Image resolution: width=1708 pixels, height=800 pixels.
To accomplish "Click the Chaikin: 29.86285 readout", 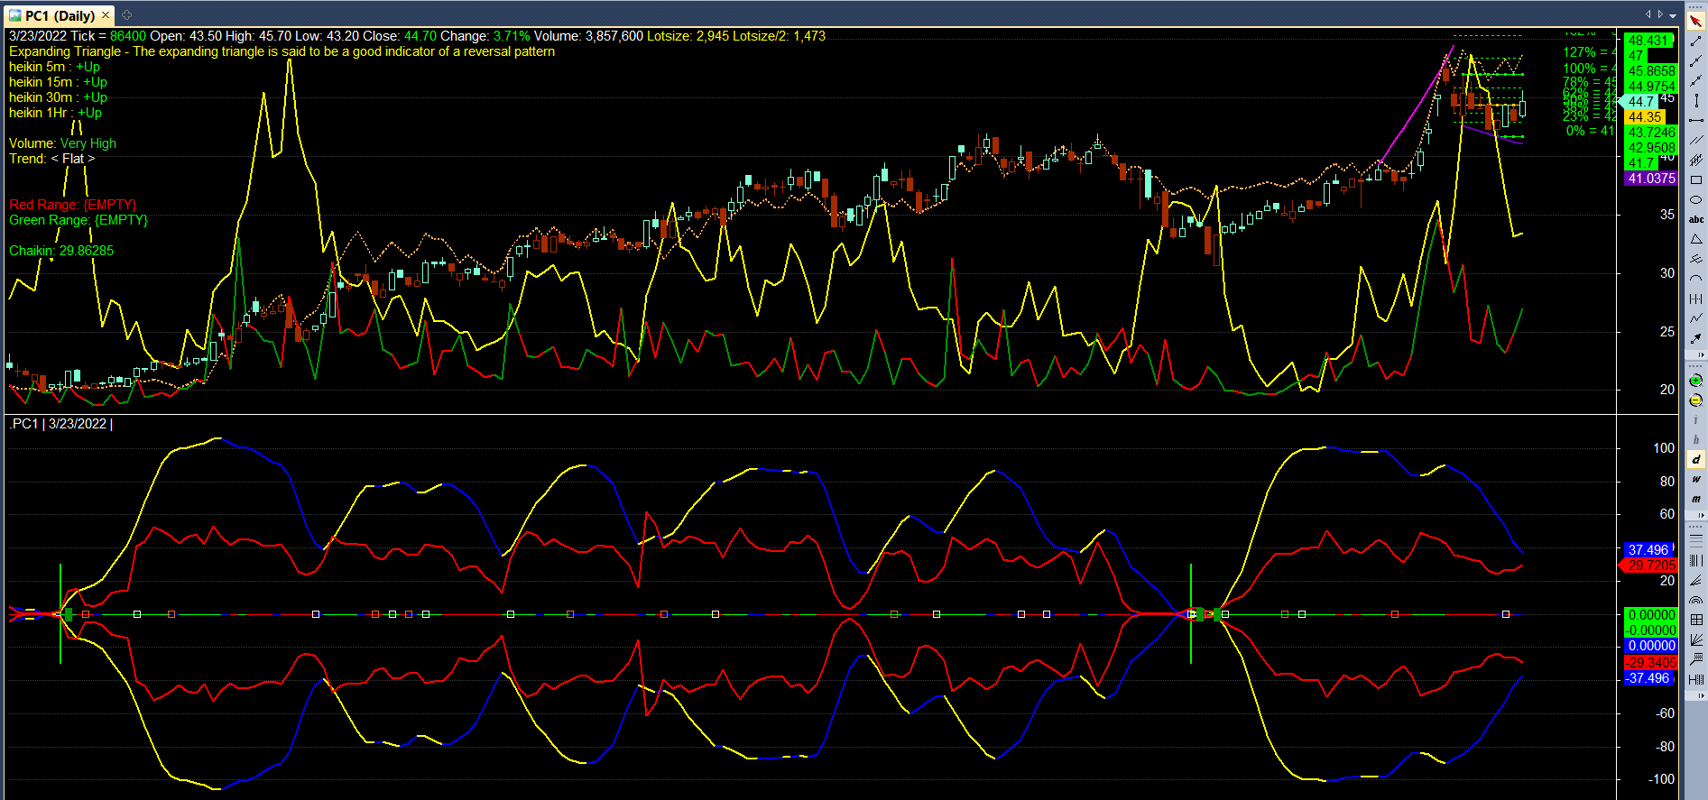I will click(x=61, y=251).
